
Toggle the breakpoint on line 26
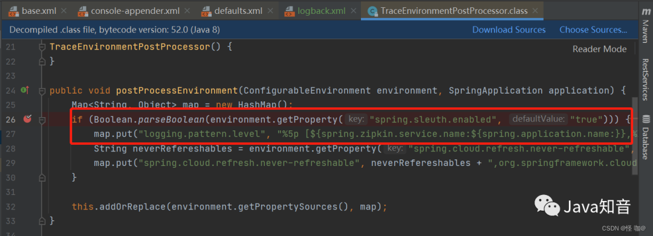click(x=27, y=120)
